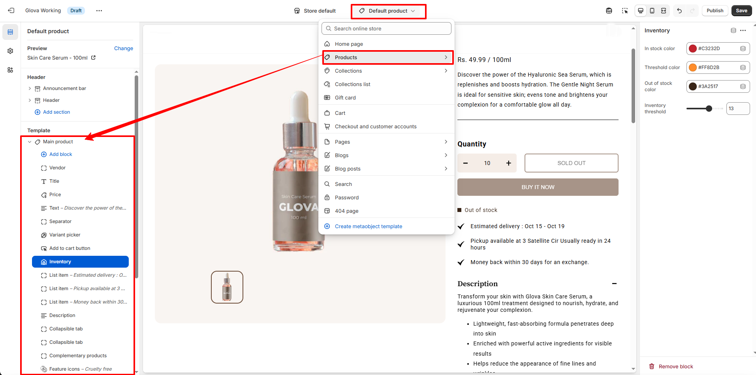This screenshot has height=375, width=756.
Task: Choose Cart from the template menu
Action: click(340, 113)
